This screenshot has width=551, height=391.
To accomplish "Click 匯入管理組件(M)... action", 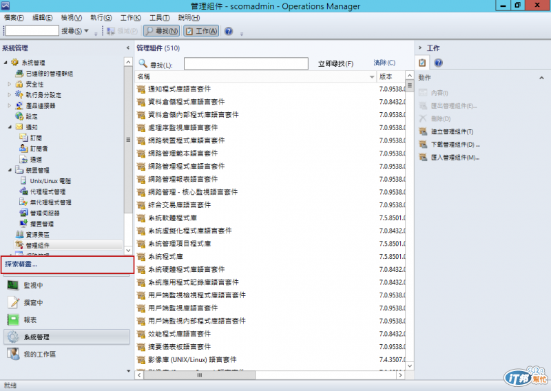I will pyautogui.click(x=455, y=158).
